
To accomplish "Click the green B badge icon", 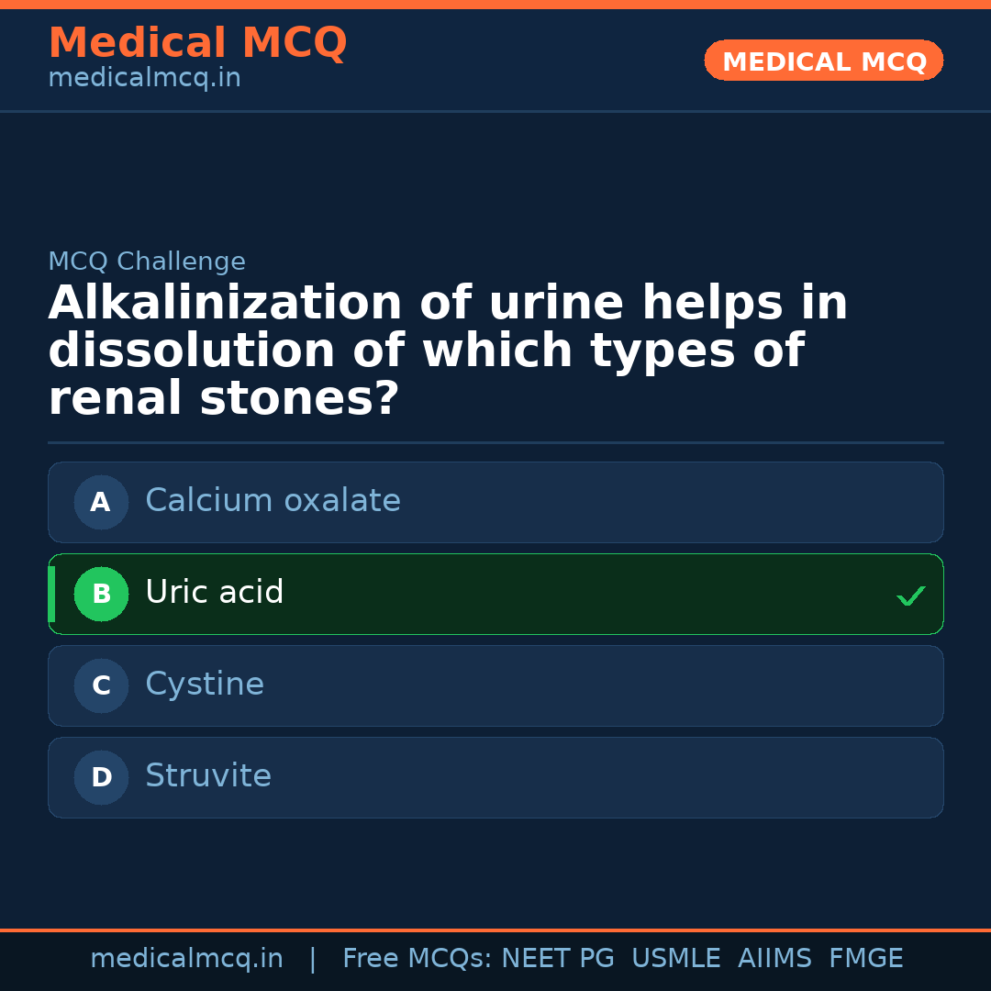I will [101, 594].
